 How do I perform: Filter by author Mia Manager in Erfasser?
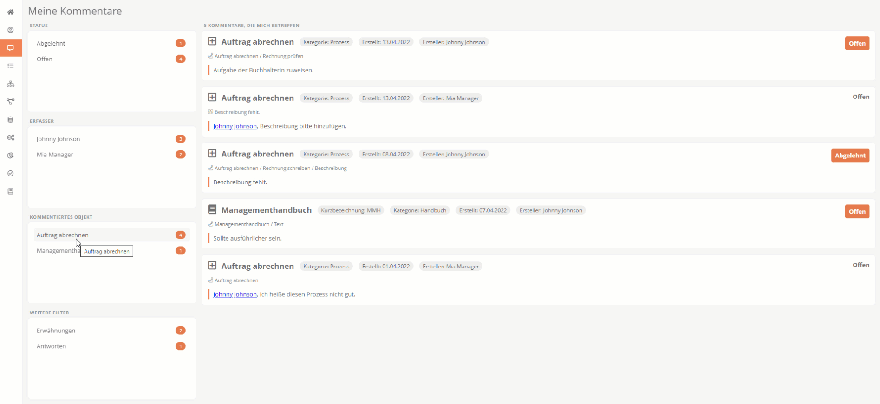111,155
